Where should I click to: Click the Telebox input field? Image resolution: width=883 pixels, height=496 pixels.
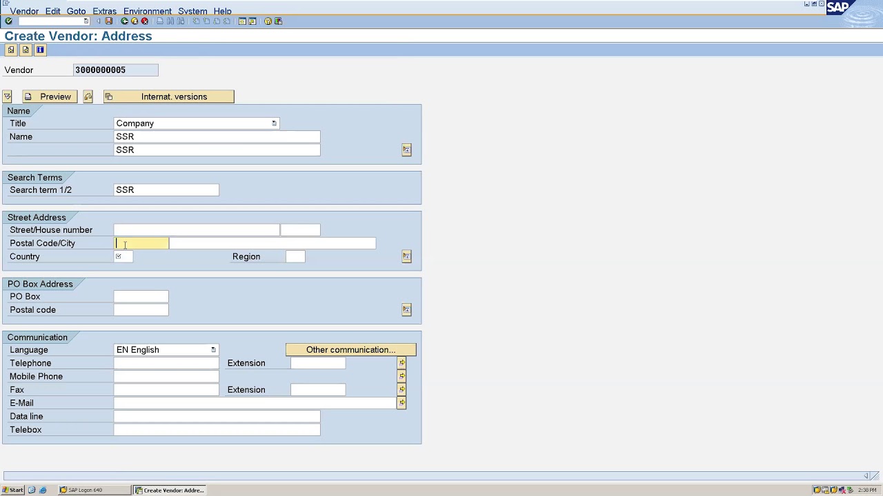(x=217, y=430)
